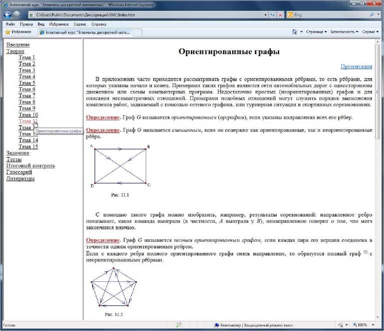
Task: Select Тема 5 in the sidebar
Action: [x=27, y=83]
